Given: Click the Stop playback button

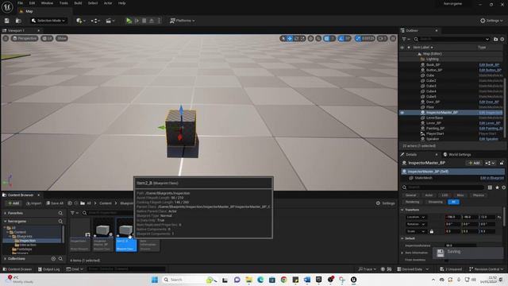Looking at the screenshot, I should coord(144,21).
